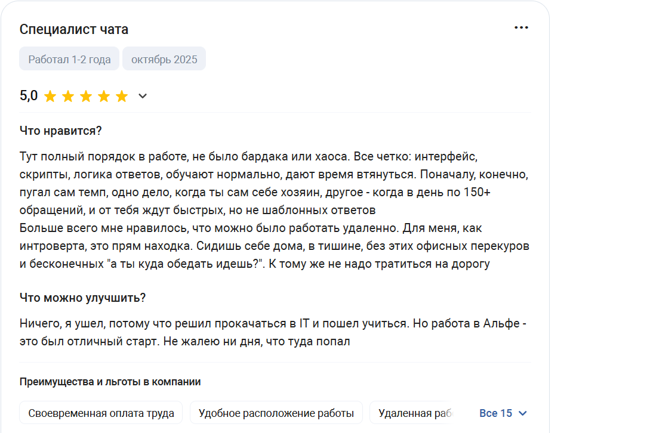Click the 'Своевременная оплата труда' benefit chip

(101, 413)
